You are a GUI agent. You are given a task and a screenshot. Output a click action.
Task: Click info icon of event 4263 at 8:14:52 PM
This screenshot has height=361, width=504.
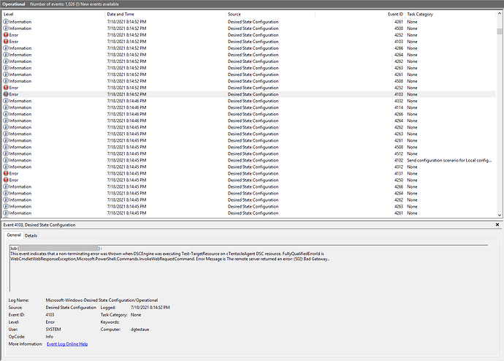pos(6,68)
